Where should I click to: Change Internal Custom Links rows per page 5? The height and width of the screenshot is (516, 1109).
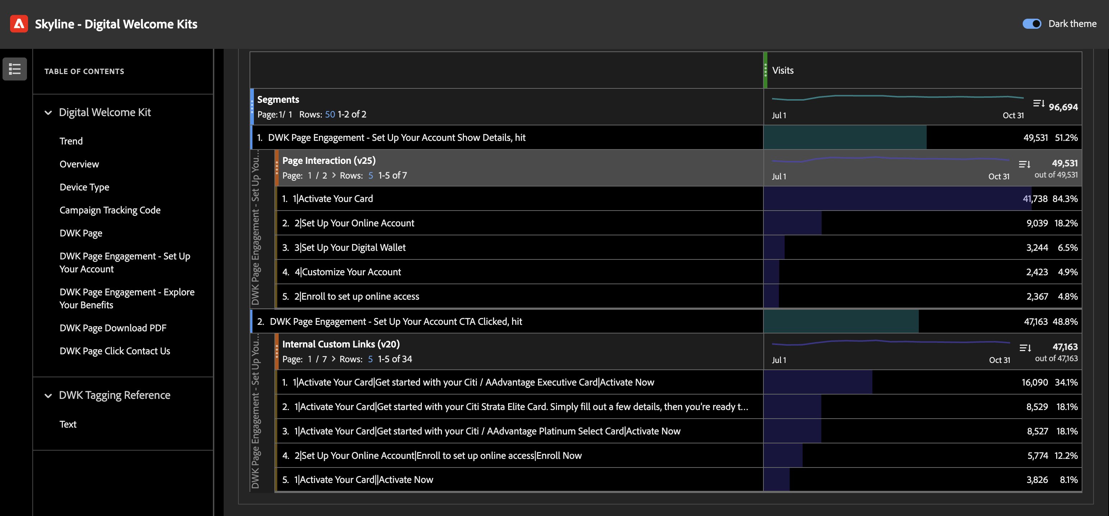click(x=370, y=359)
